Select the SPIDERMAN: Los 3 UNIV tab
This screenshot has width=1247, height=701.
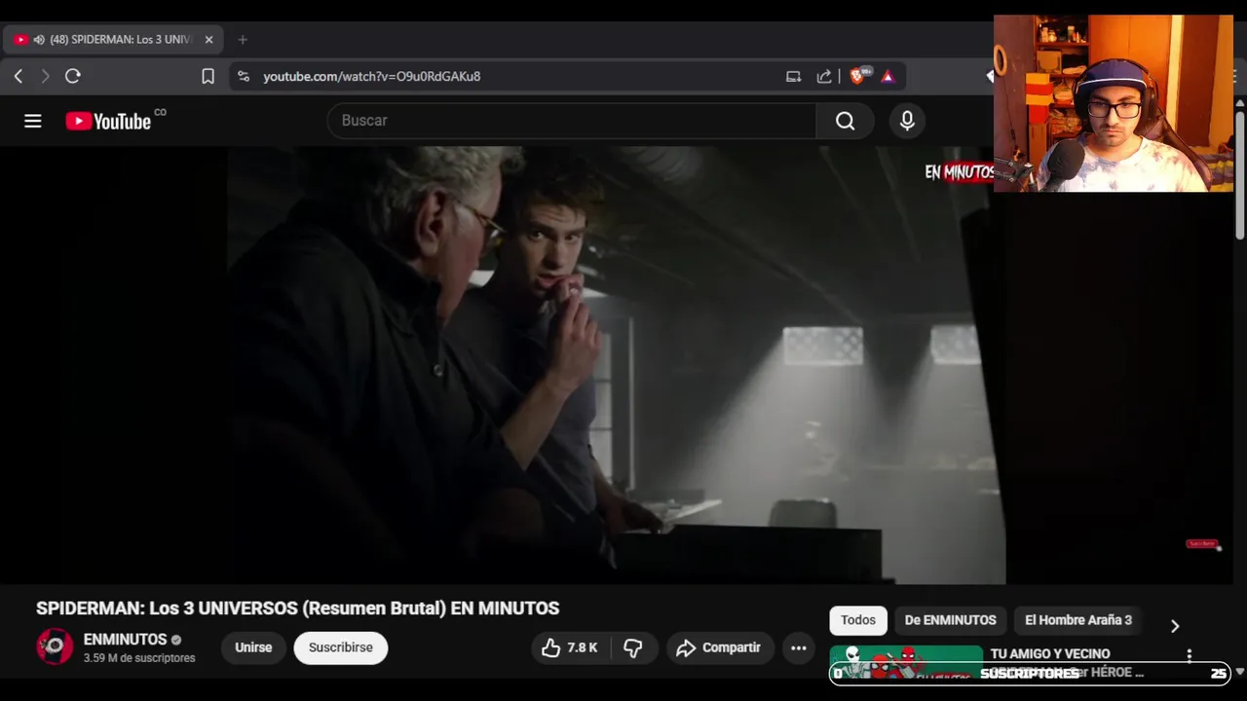coord(114,40)
